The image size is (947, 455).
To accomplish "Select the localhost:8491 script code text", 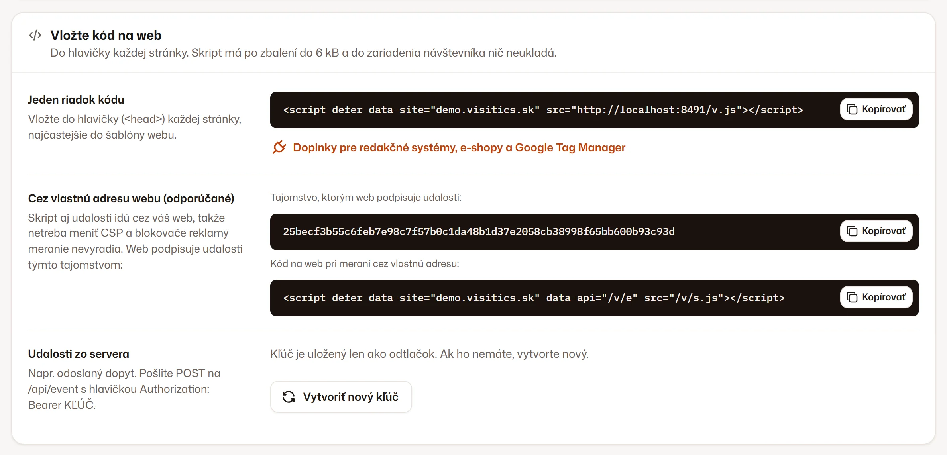I will 543,110.
